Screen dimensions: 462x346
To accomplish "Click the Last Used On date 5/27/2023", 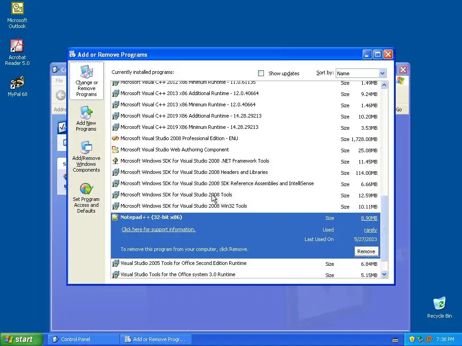I will coord(365,239).
